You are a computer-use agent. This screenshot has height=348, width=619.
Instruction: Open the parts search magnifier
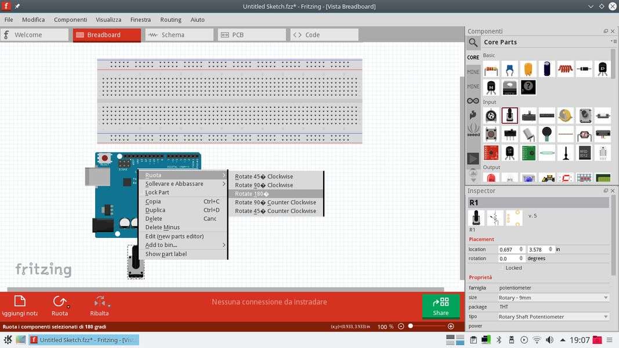(x=473, y=42)
